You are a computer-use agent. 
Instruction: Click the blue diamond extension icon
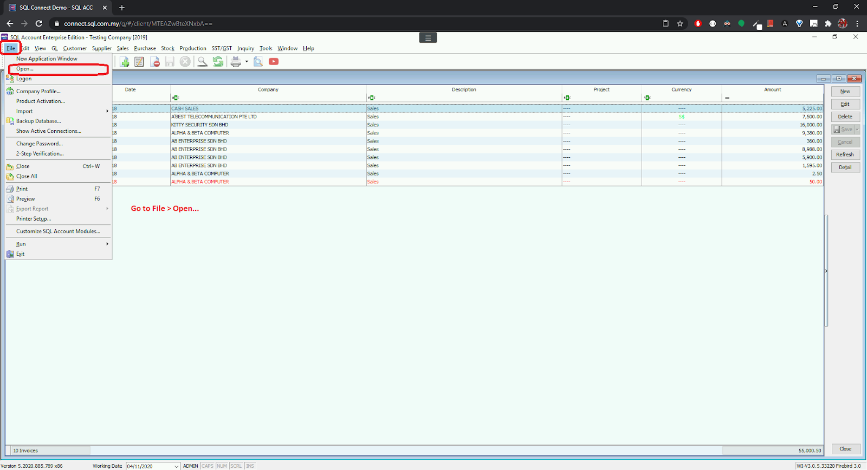(799, 23)
